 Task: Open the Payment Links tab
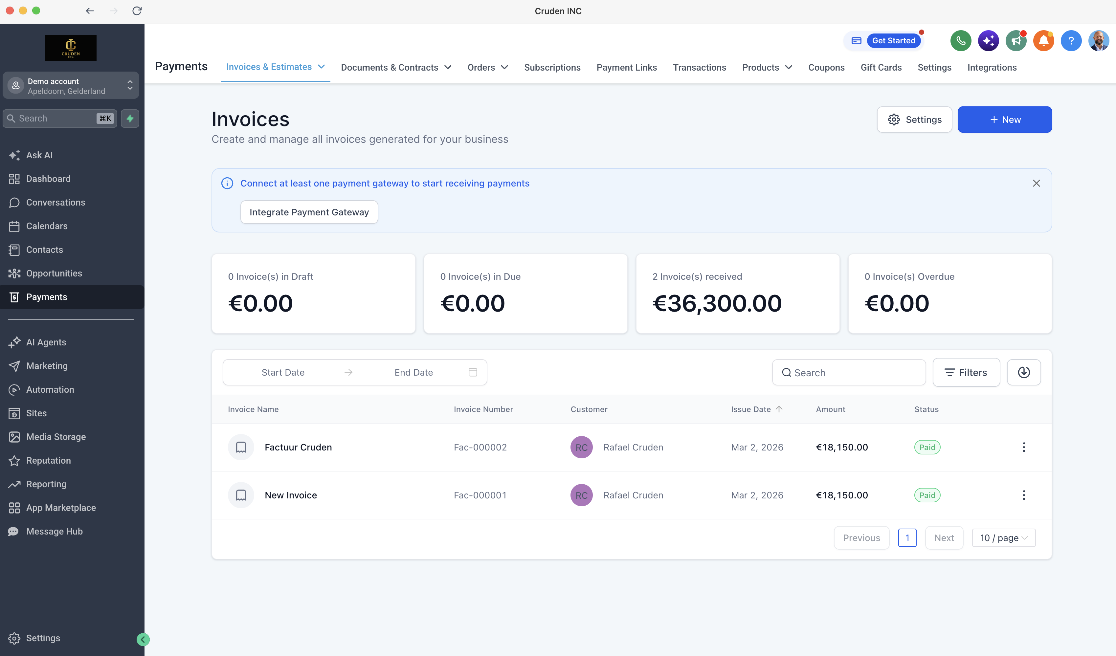pos(627,67)
